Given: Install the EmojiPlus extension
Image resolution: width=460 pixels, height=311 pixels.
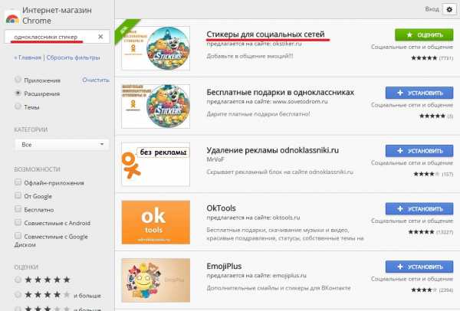Looking at the screenshot, I should pos(419,267).
